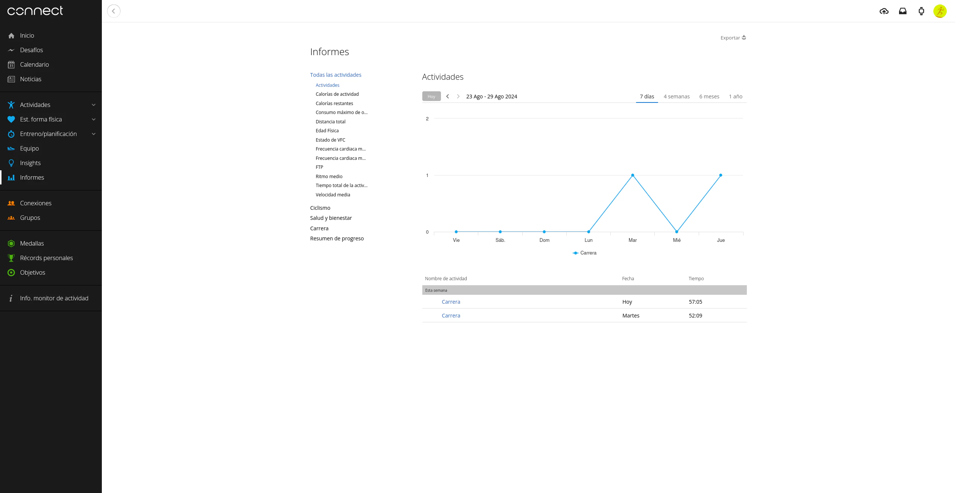This screenshot has height=493, width=955.
Task: Click the Récords personales trophy icon
Action: tap(11, 258)
